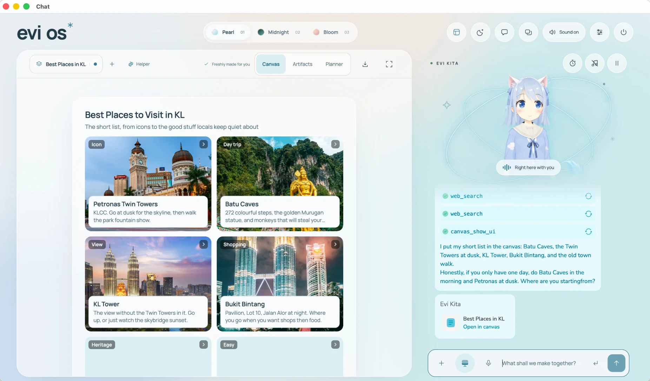Switch to the Planner tab
The image size is (650, 381).
click(x=334, y=64)
